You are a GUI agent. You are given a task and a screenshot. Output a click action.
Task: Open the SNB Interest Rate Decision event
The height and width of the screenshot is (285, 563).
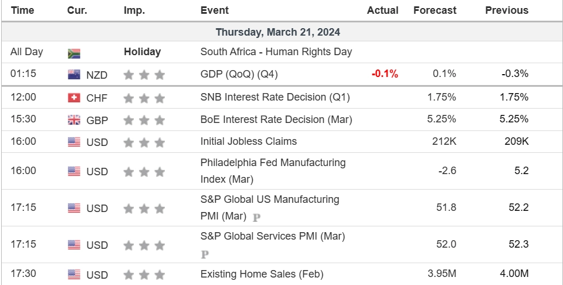coord(275,97)
